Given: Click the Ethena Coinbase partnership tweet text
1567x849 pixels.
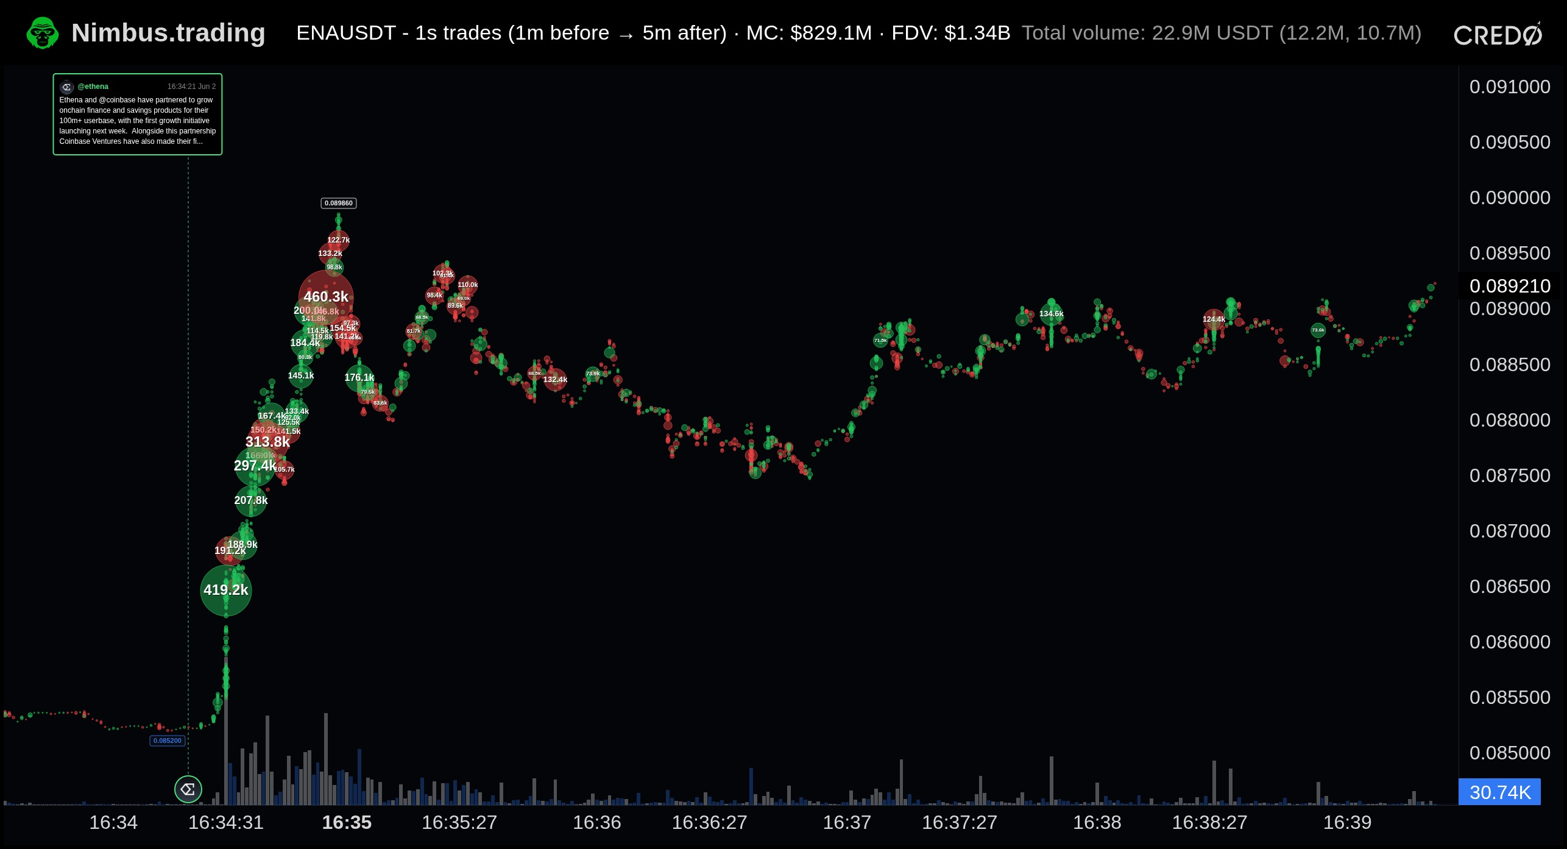Looking at the screenshot, I should 138,121.
